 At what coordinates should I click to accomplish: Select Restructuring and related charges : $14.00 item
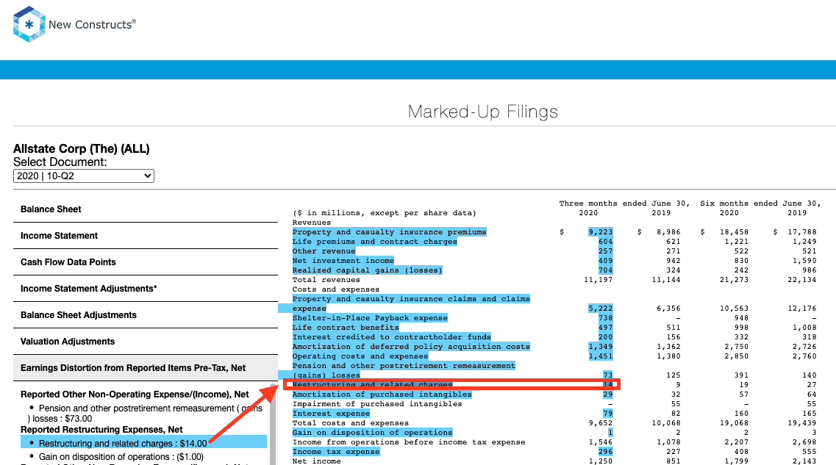click(x=143, y=443)
